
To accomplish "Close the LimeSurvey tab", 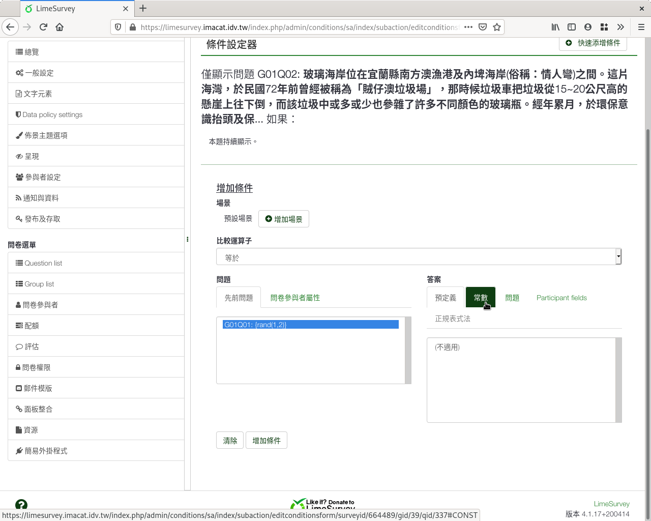I will click(126, 9).
